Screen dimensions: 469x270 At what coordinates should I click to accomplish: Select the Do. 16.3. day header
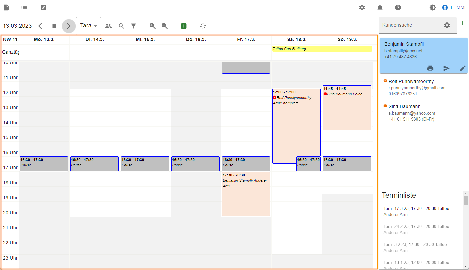196,39
